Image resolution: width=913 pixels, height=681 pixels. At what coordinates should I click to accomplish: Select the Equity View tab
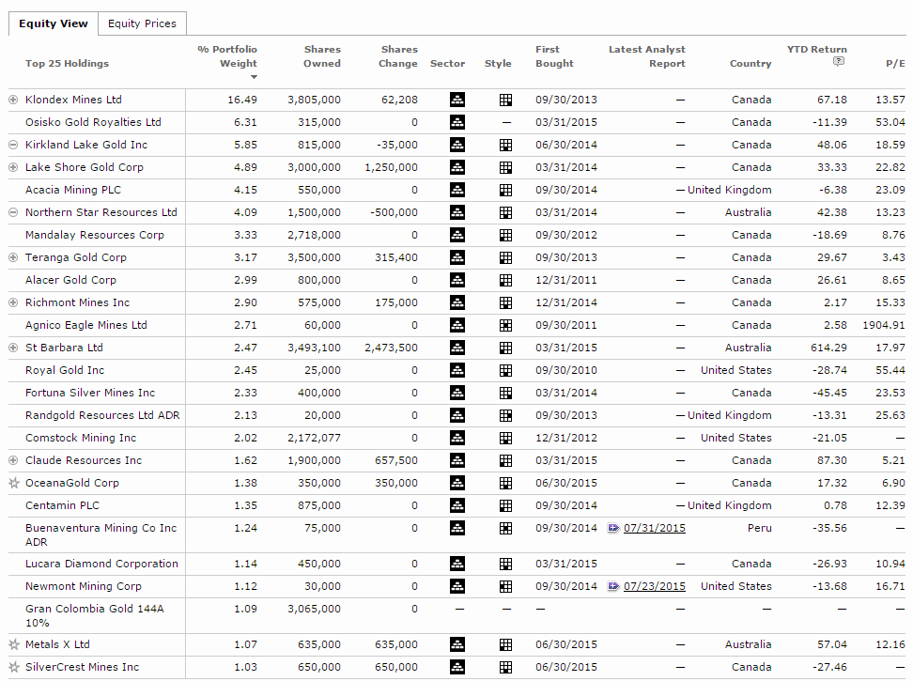pyautogui.click(x=53, y=23)
